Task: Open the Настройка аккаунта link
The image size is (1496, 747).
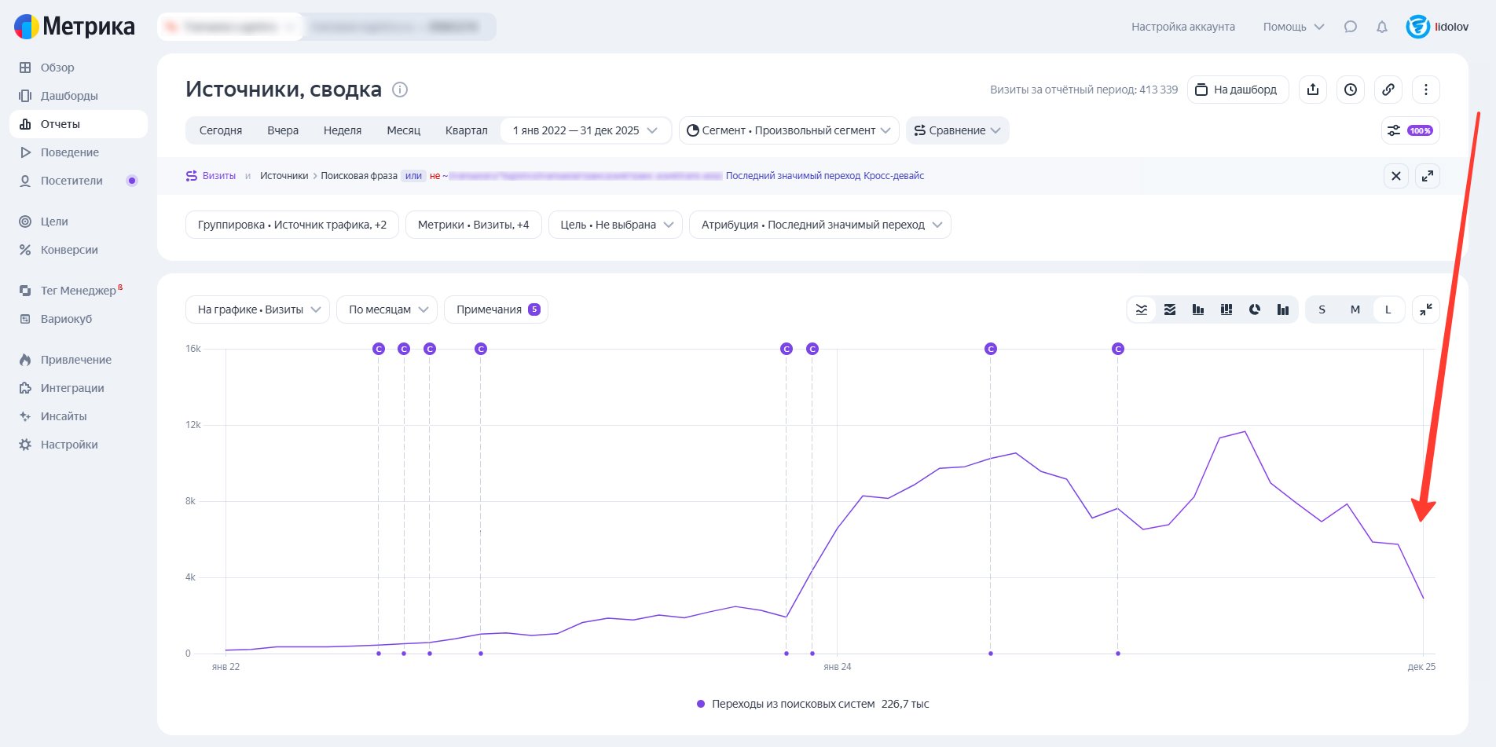Action: click(1182, 27)
